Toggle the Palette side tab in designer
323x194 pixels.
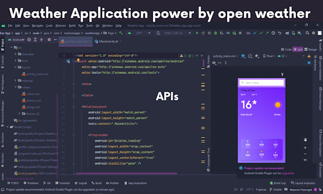pos(208,62)
